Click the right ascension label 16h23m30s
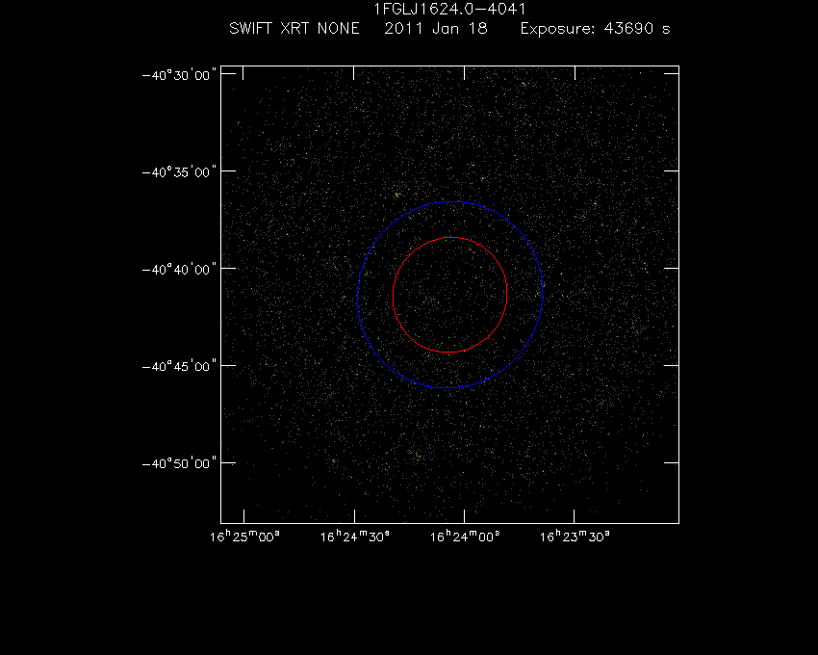Viewport: 818px width, 655px height. tap(575, 537)
